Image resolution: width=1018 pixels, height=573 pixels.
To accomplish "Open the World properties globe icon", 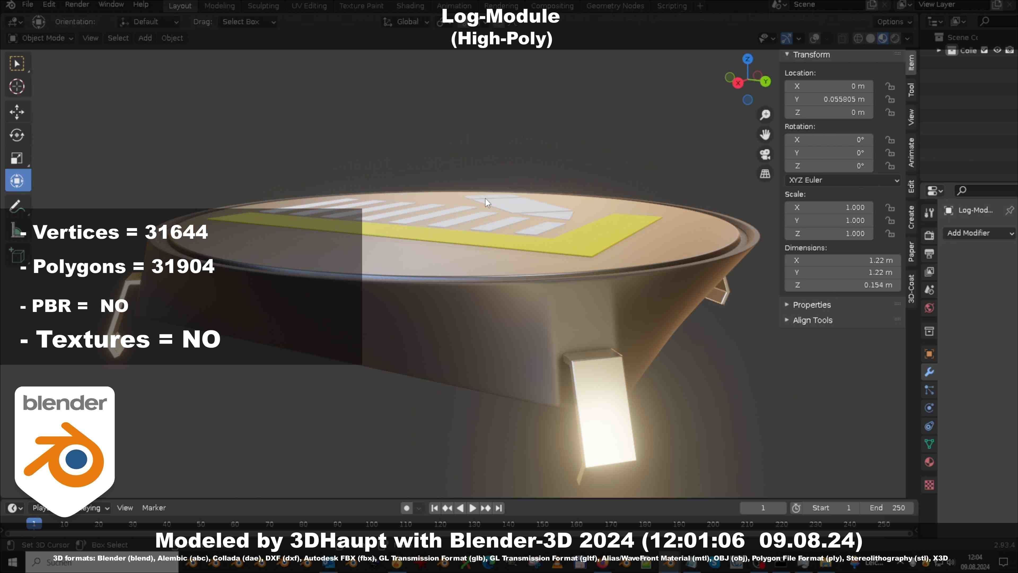I will [x=929, y=308].
